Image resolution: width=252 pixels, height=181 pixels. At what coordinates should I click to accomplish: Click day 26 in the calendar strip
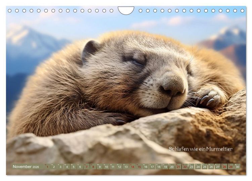click(x=211, y=167)
